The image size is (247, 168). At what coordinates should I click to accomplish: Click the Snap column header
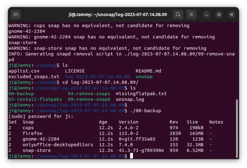coord(28,122)
